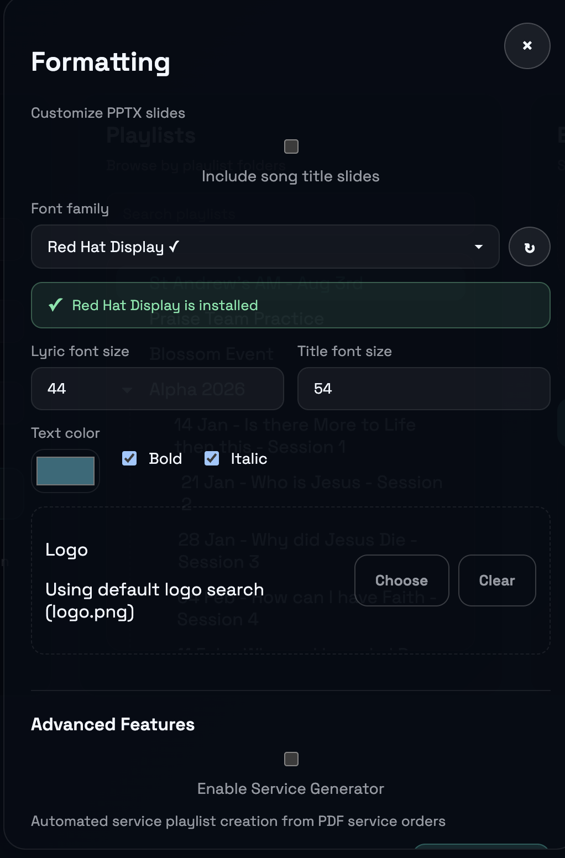Clear the current logo selection

pyautogui.click(x=496, y=580)
